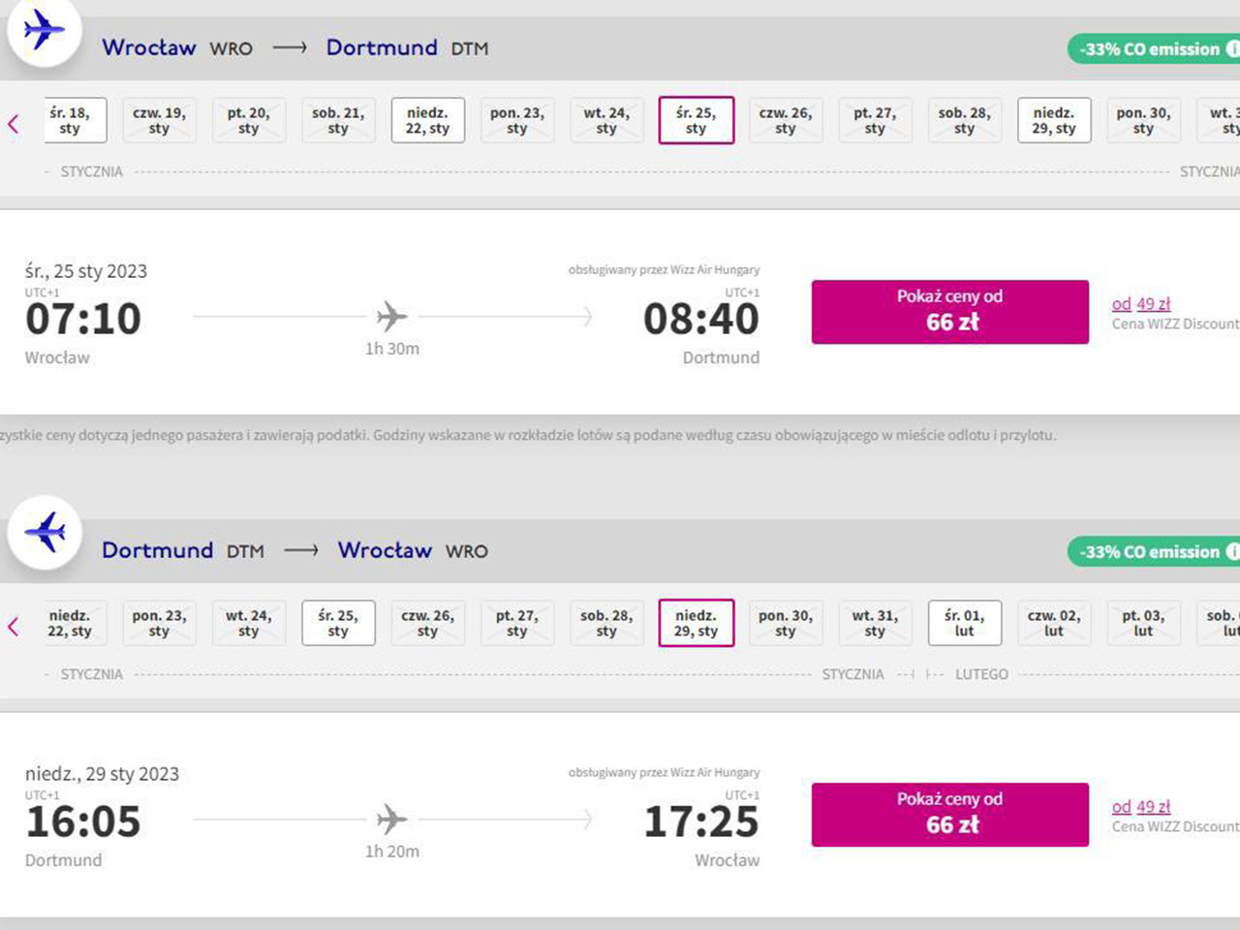Pick return date pon. 30, sty

tap(785, 623)
